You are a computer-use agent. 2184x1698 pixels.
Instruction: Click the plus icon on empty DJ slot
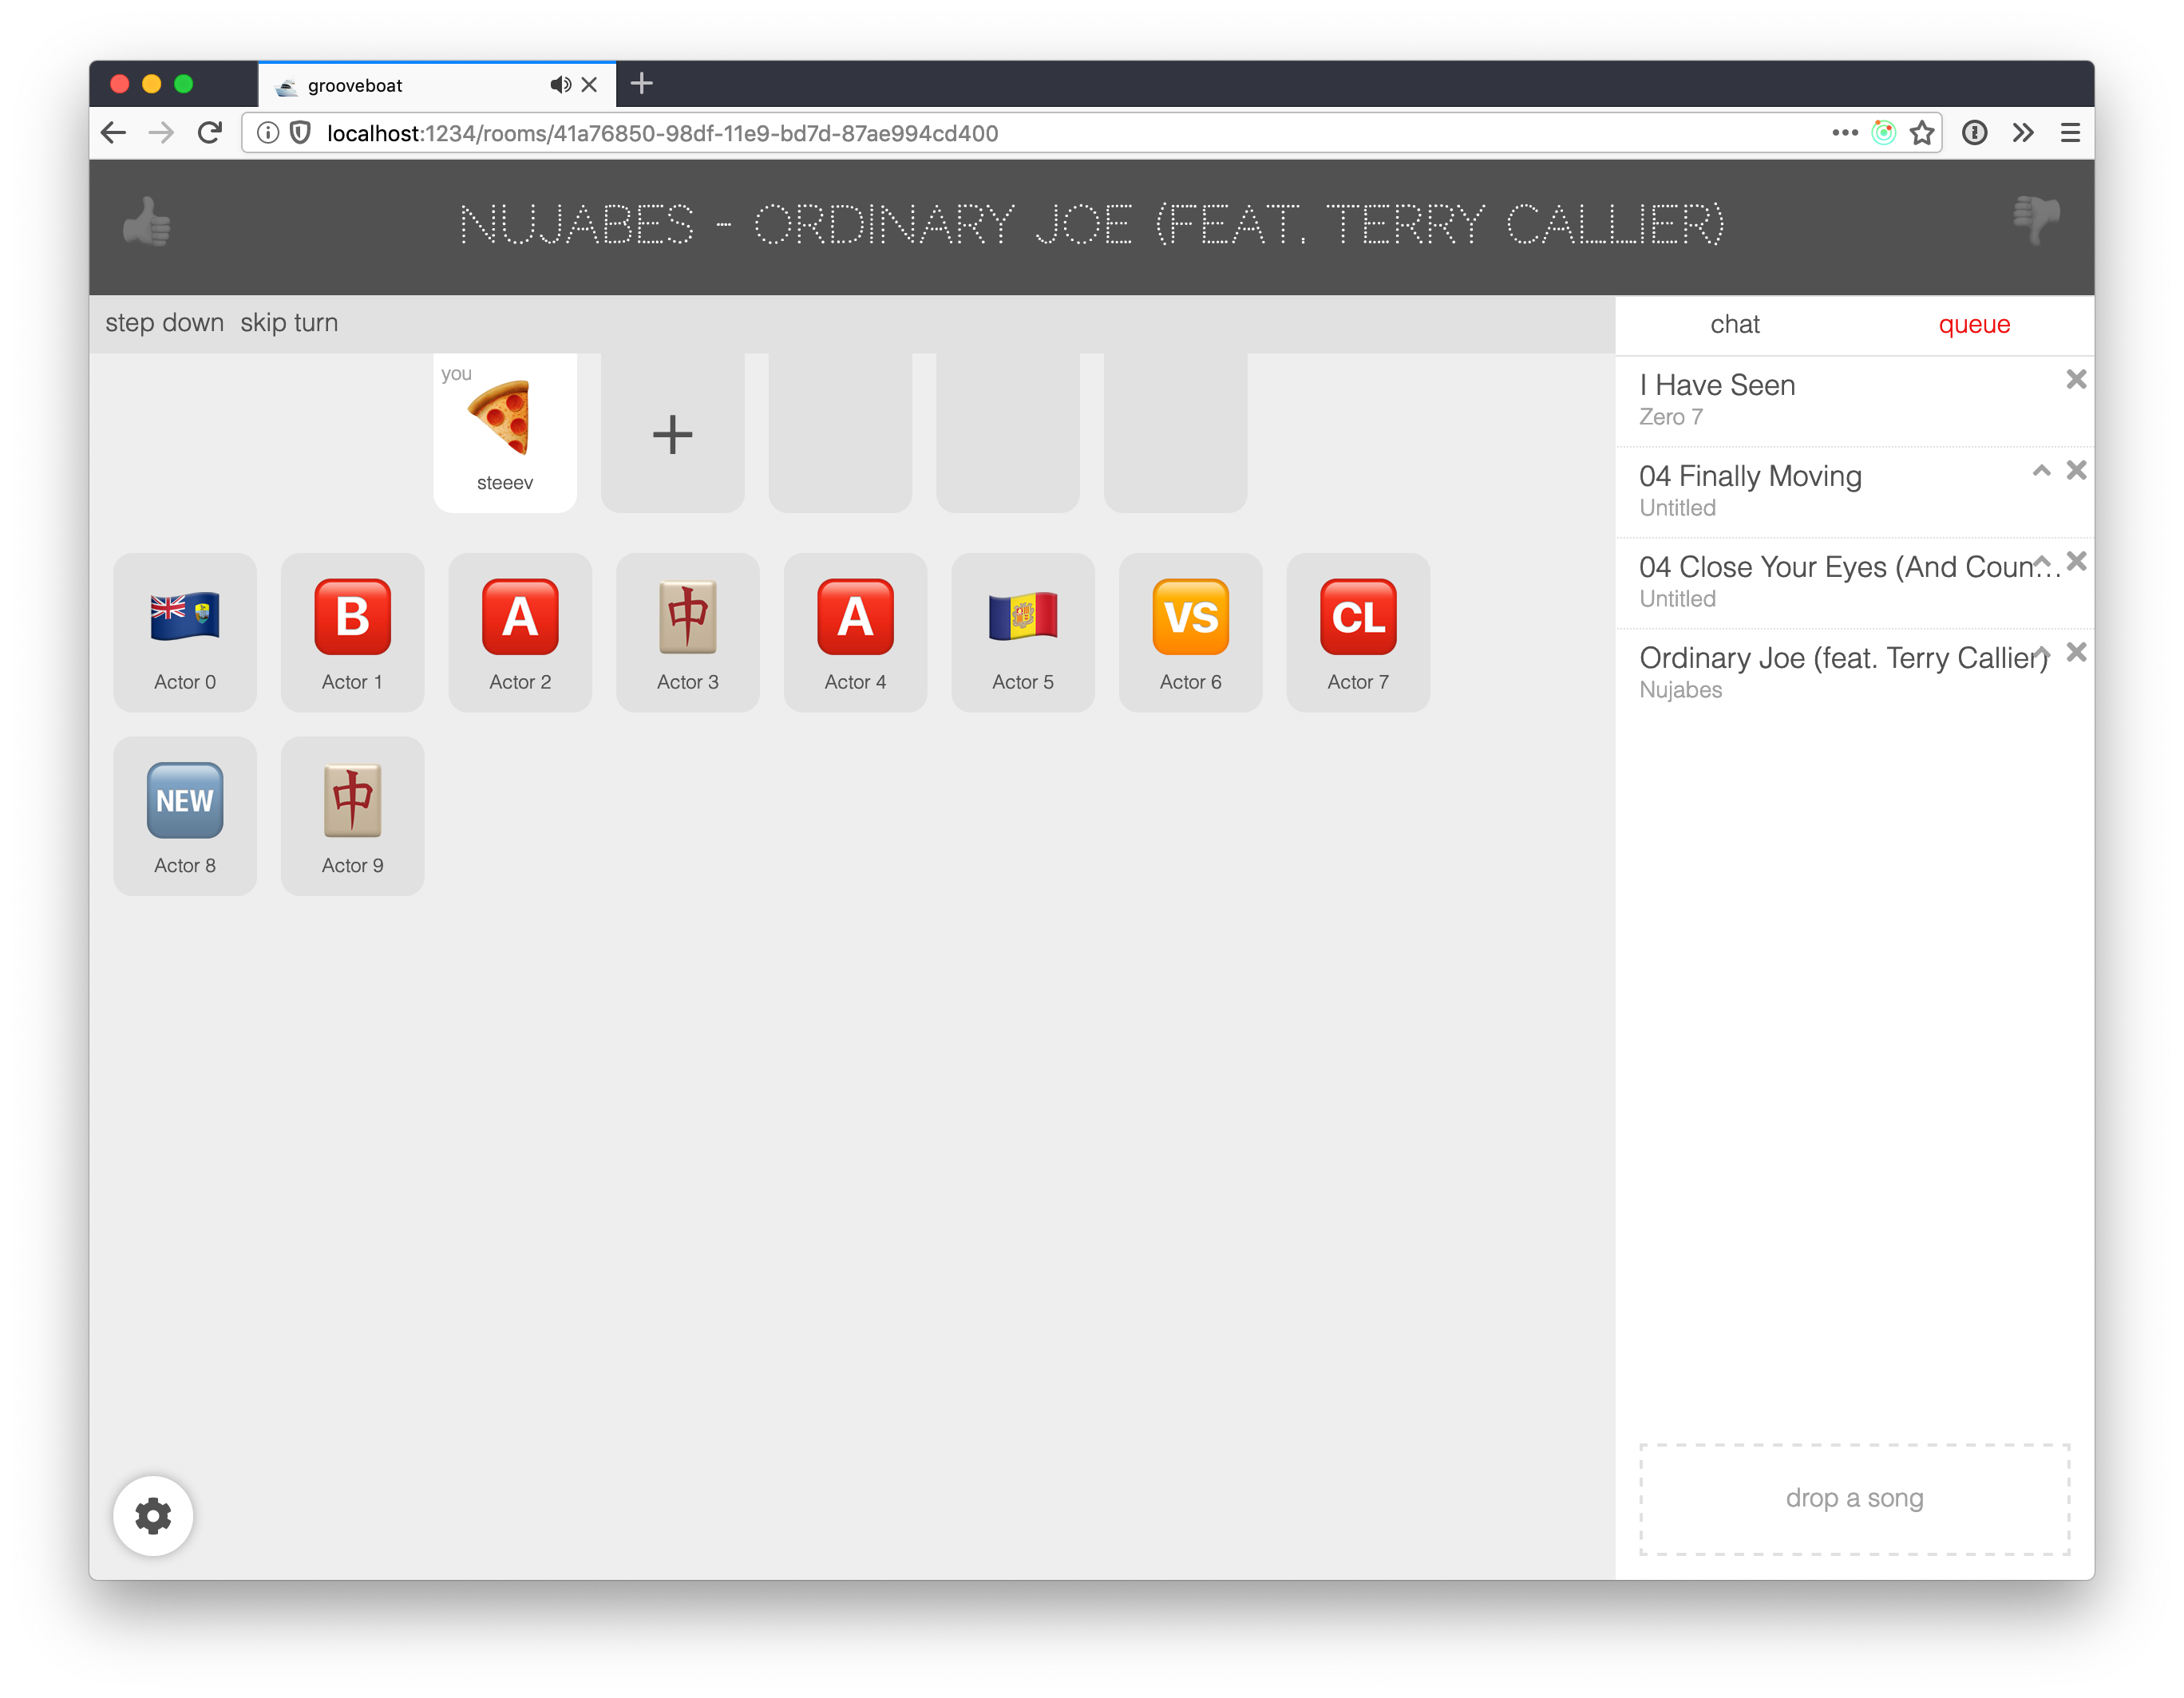(x=672, y=435)
